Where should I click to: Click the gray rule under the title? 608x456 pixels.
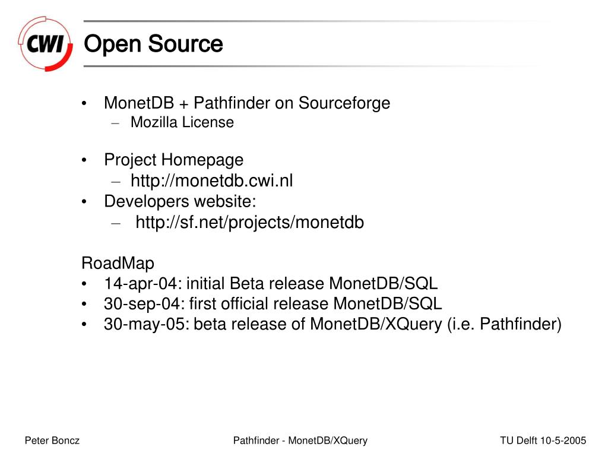310,66
